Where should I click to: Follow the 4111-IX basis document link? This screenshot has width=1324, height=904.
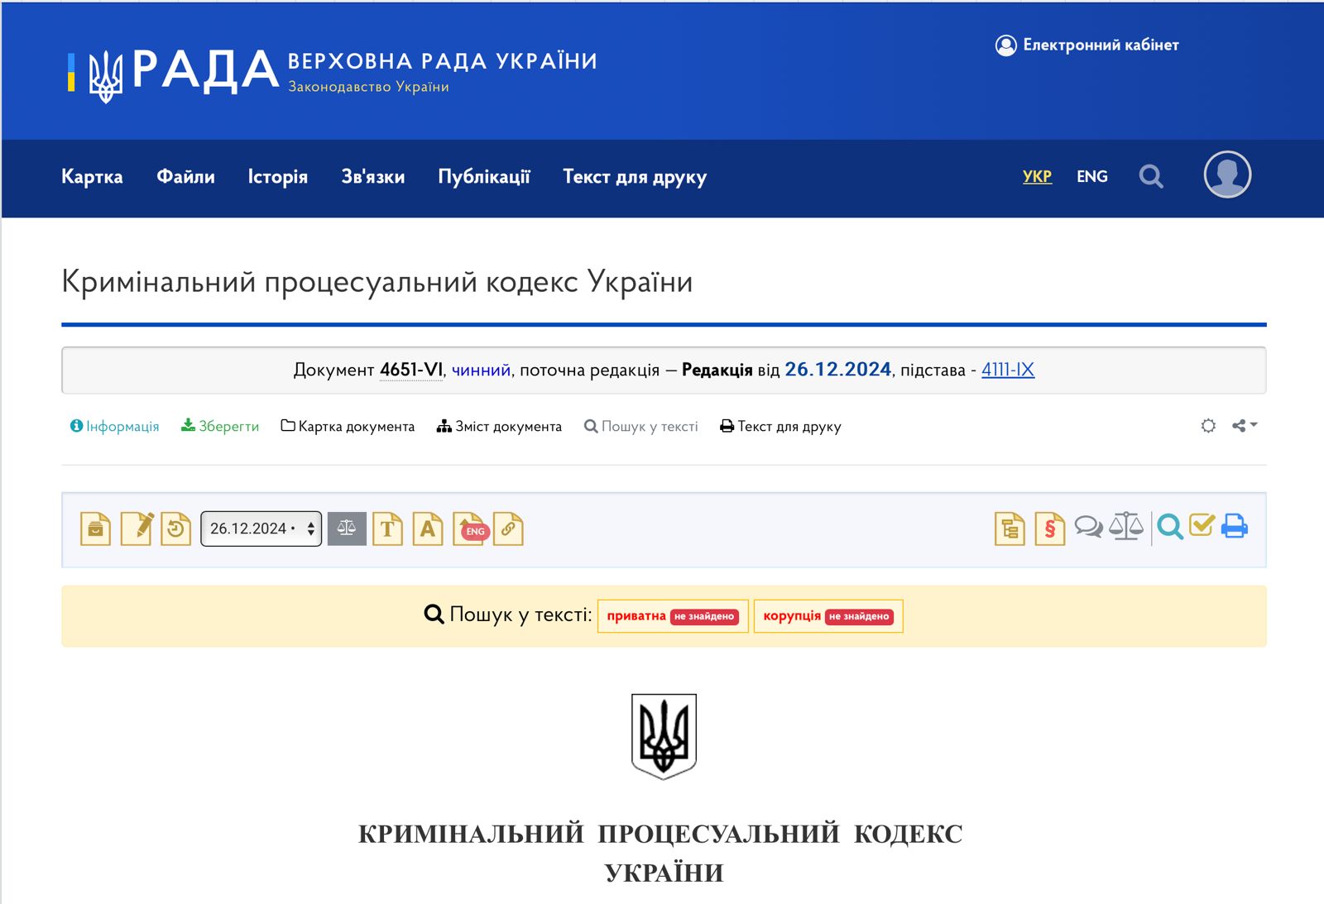1007,370
